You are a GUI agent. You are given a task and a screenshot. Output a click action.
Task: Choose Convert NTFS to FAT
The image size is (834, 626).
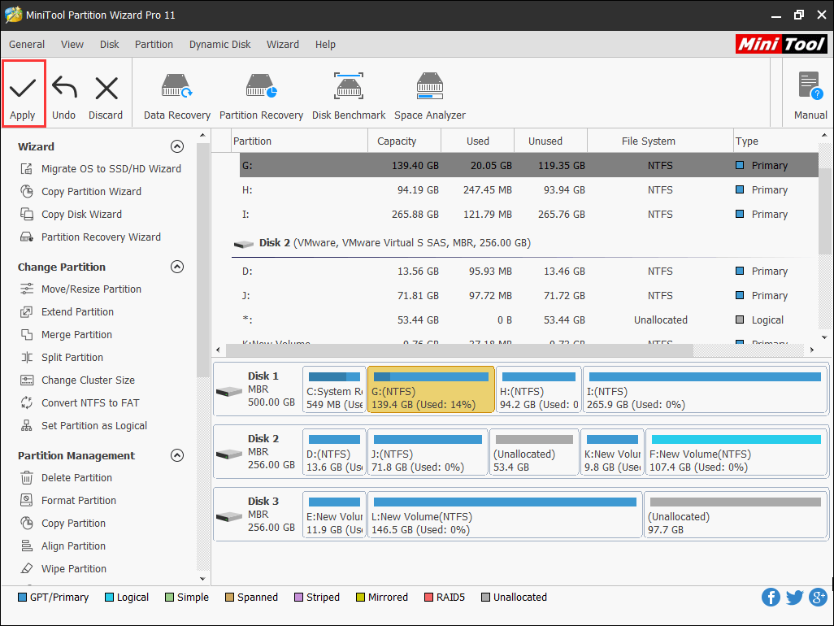click(92, 402)
